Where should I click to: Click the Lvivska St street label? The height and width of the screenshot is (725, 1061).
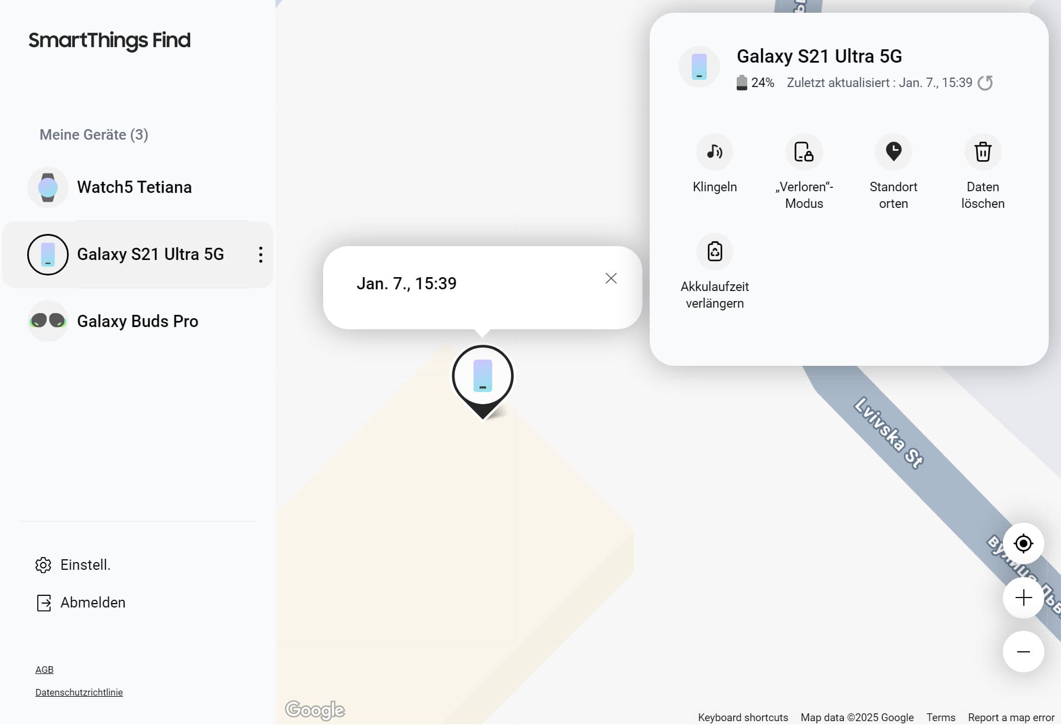889,433
